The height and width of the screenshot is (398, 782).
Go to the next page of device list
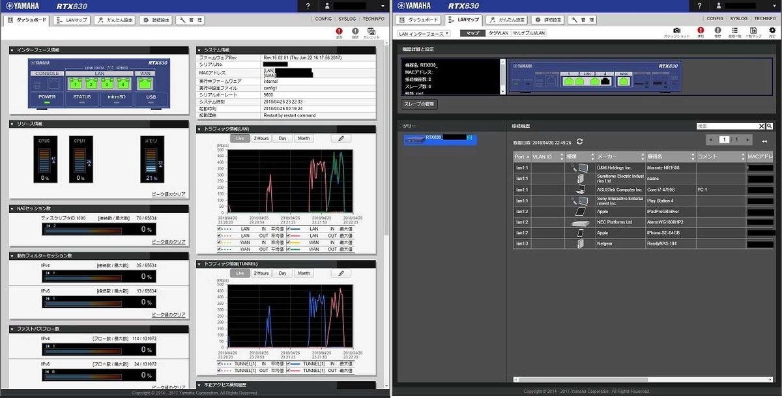pyautogui.click(x=748, y=139)
